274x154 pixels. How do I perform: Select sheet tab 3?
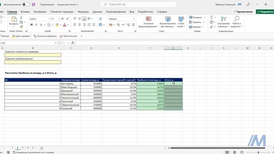click(23, 148)
